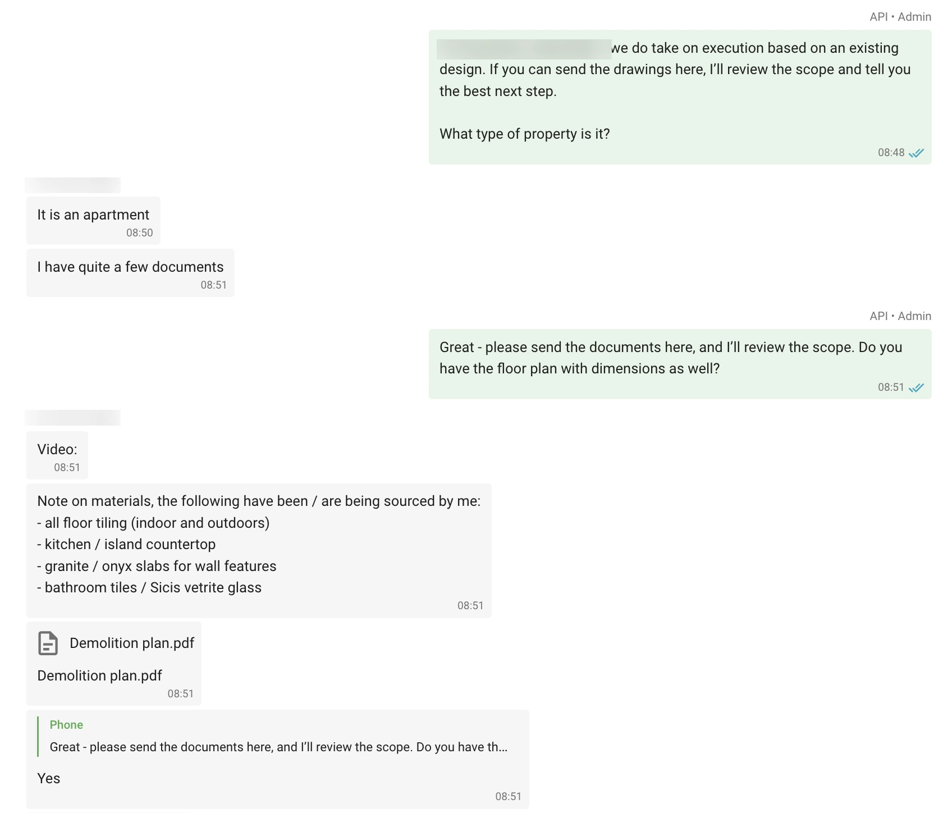Click read receipt checkmarks on 08:48 message
Image resolution: width=943 pixels, height=813 pixels.
917,153
